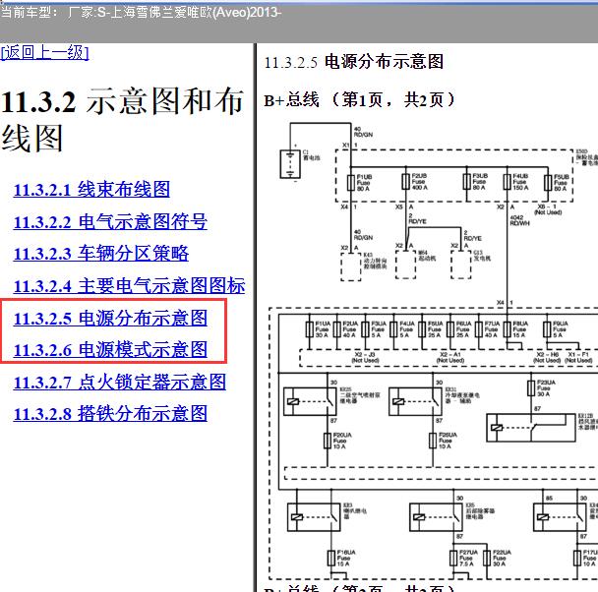This screenshot has height=592, width=598.
Task: Click the C1 battery symbol in diagram
Action: [290, 164]
